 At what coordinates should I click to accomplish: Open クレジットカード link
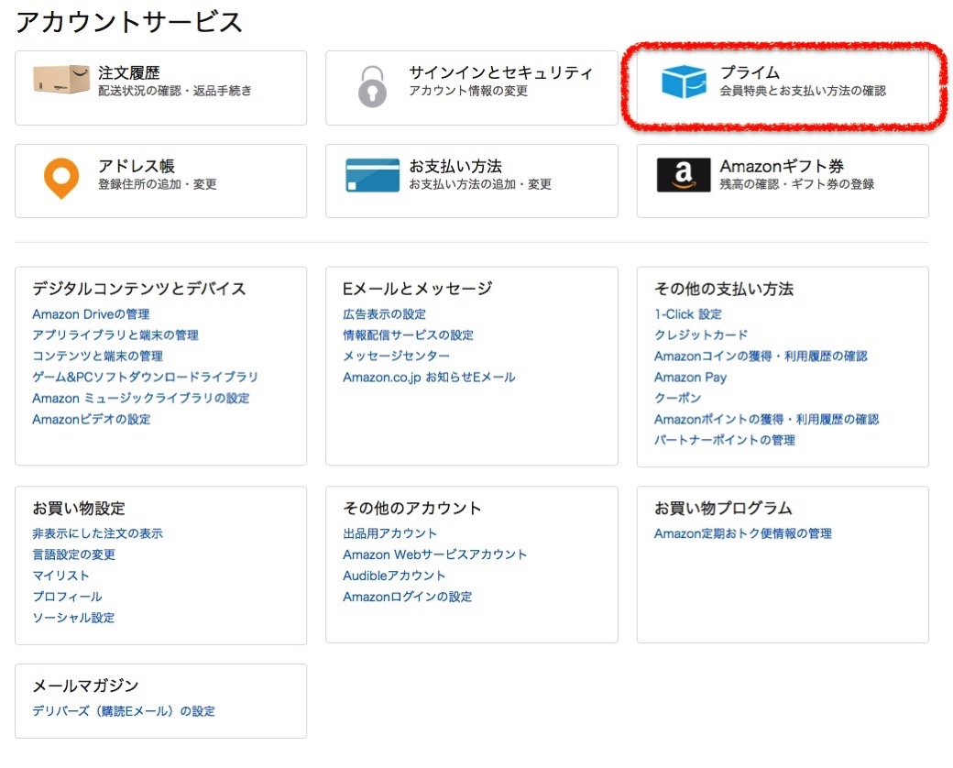click(x=701, y=335)
